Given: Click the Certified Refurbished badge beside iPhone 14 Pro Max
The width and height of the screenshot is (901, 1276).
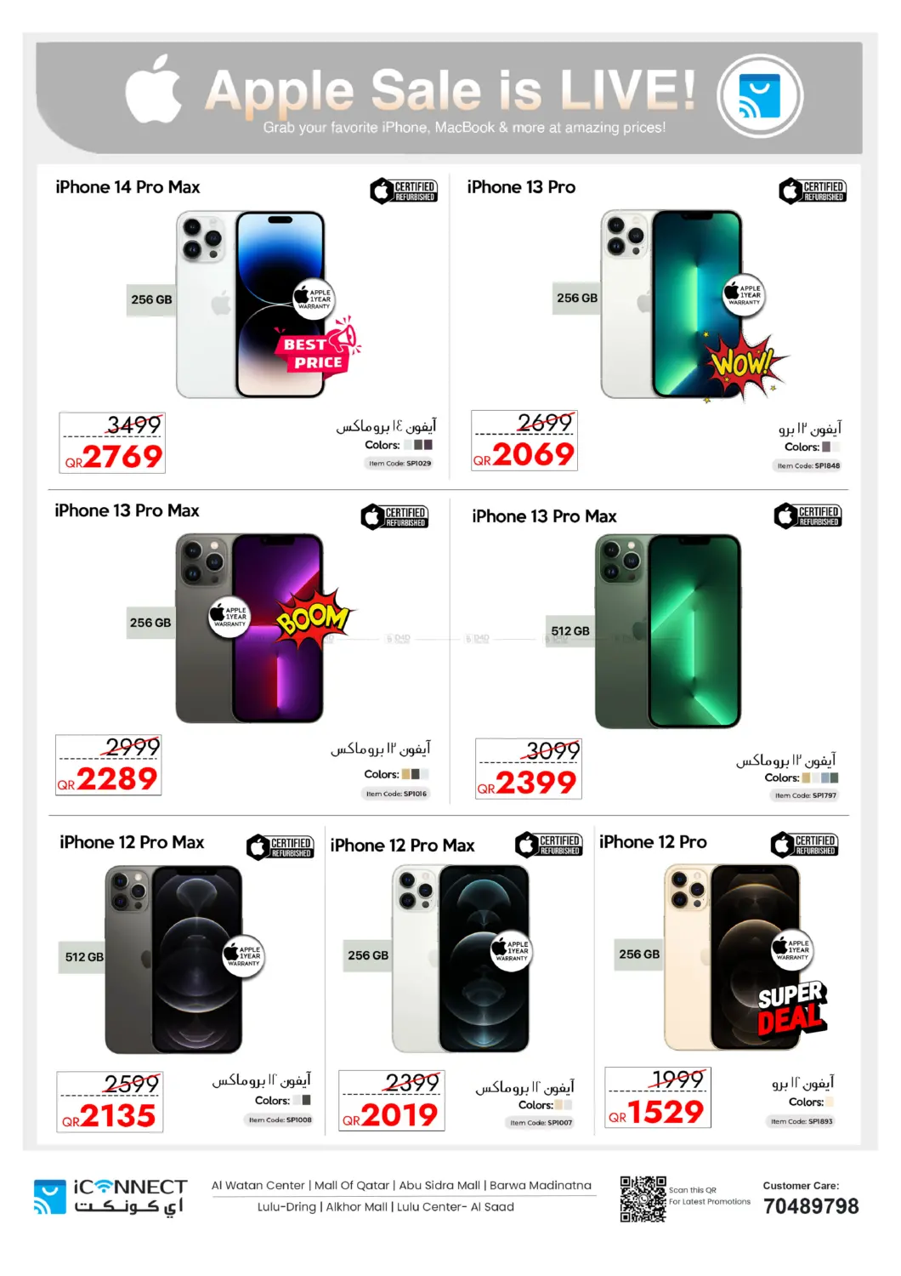Looking at the screenshot, I should pyautogui.click(x=404, y=191).
